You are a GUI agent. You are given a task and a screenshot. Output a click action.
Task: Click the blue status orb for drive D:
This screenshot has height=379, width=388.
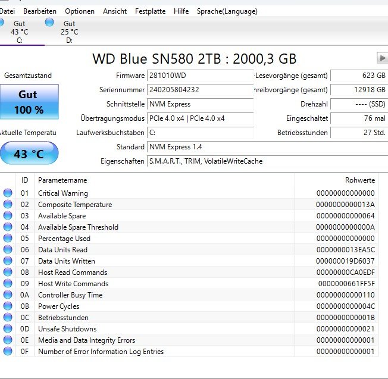(49, 22)
